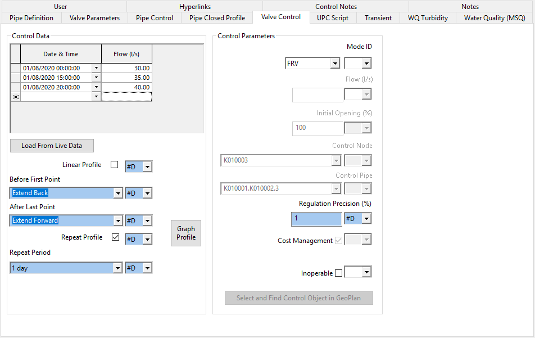Open the date picker for 01/08/2020 15:00:00

95,77
